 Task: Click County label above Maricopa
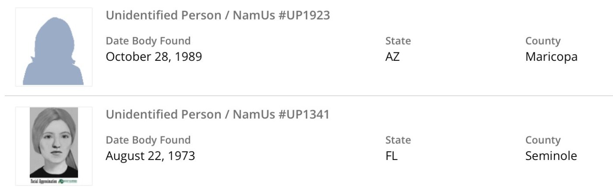pos(543,41)
